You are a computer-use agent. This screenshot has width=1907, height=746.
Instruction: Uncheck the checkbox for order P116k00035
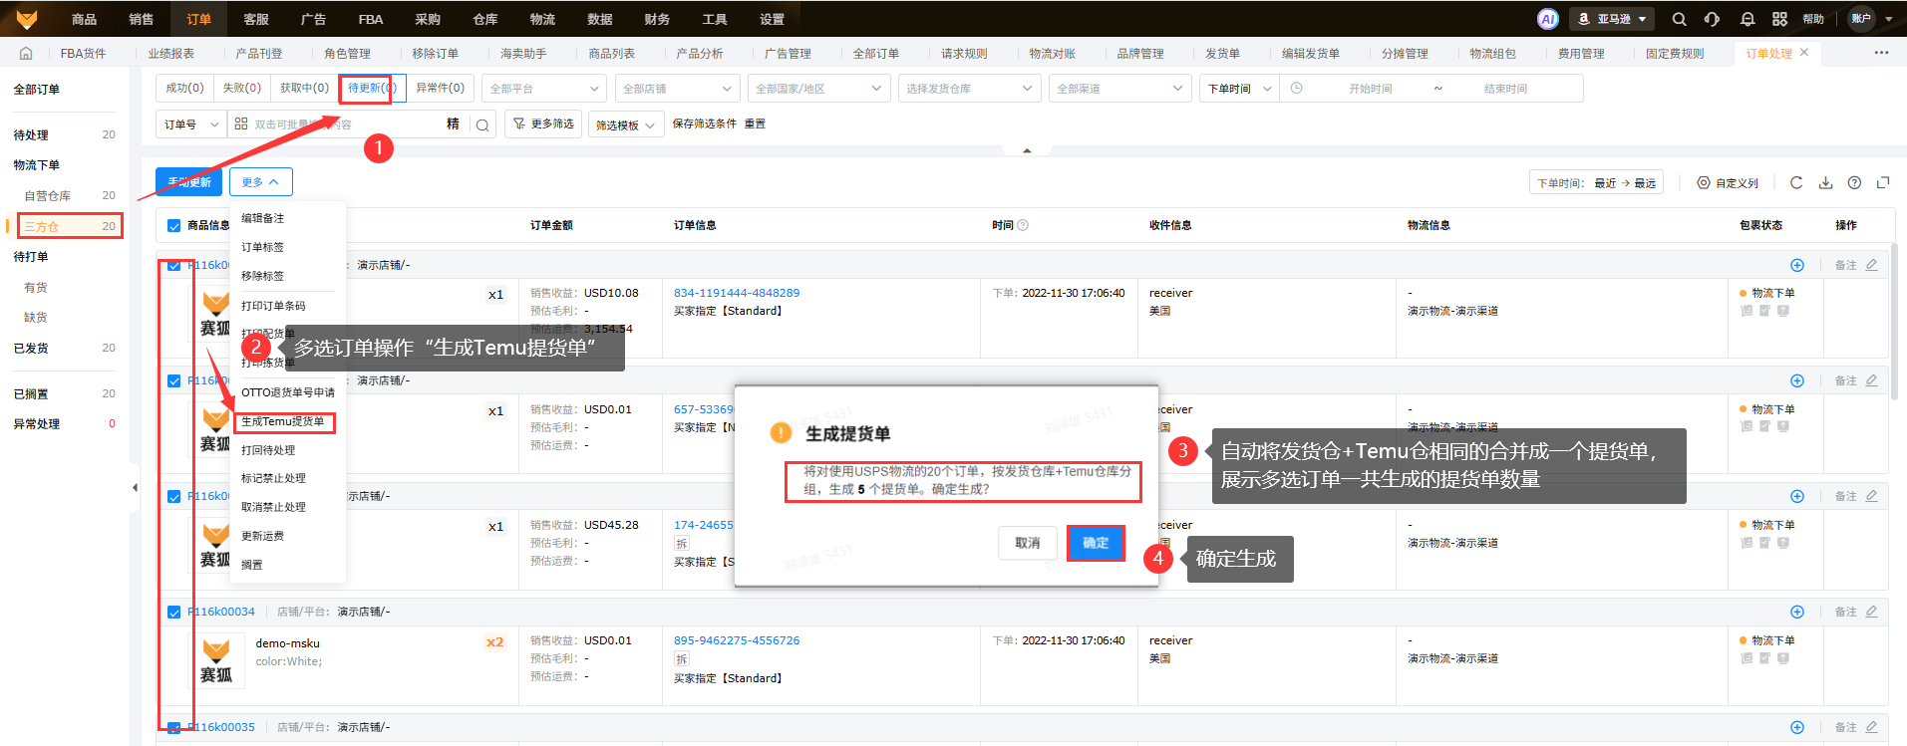pos(174,727)
